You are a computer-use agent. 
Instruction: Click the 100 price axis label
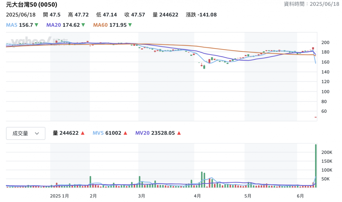coord(325,92)
